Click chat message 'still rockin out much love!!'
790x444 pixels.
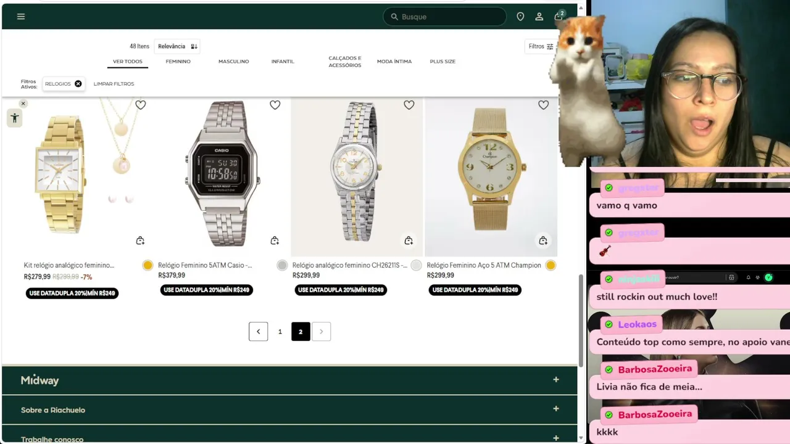(x=657, y=297)
